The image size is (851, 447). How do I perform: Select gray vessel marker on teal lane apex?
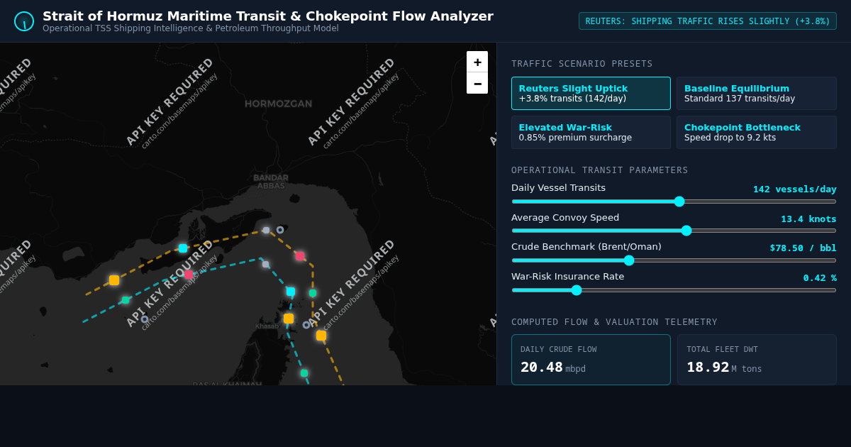click(x=266, y=265)
